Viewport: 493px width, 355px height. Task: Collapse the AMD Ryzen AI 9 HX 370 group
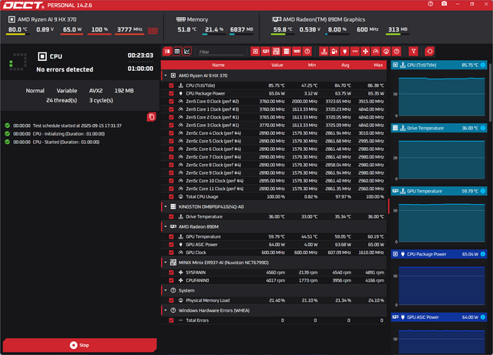click(166, 75)
